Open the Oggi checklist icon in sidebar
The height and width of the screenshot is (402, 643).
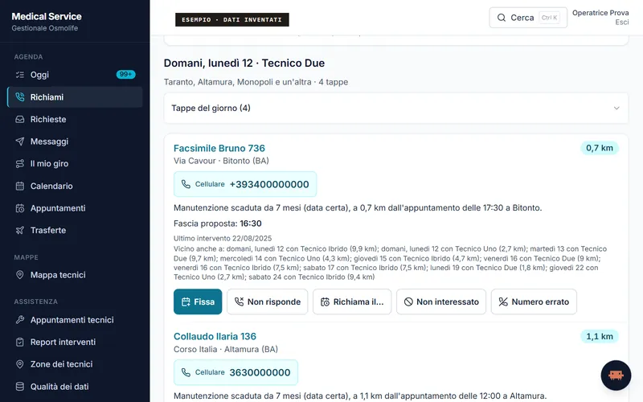[19, 75]
